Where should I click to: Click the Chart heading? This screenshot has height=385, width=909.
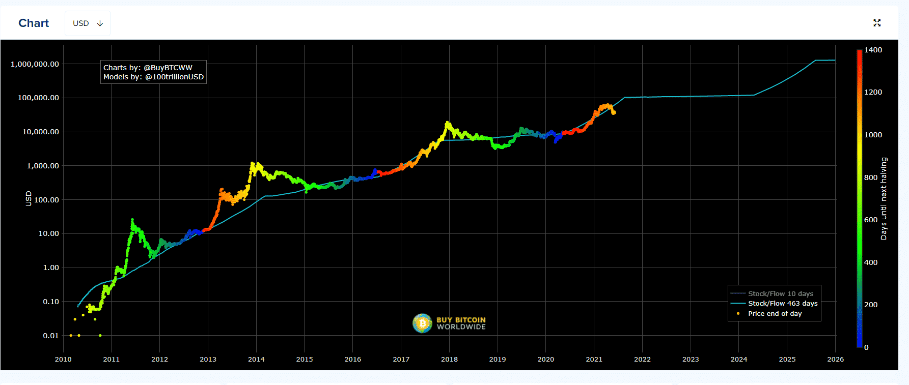34,23
